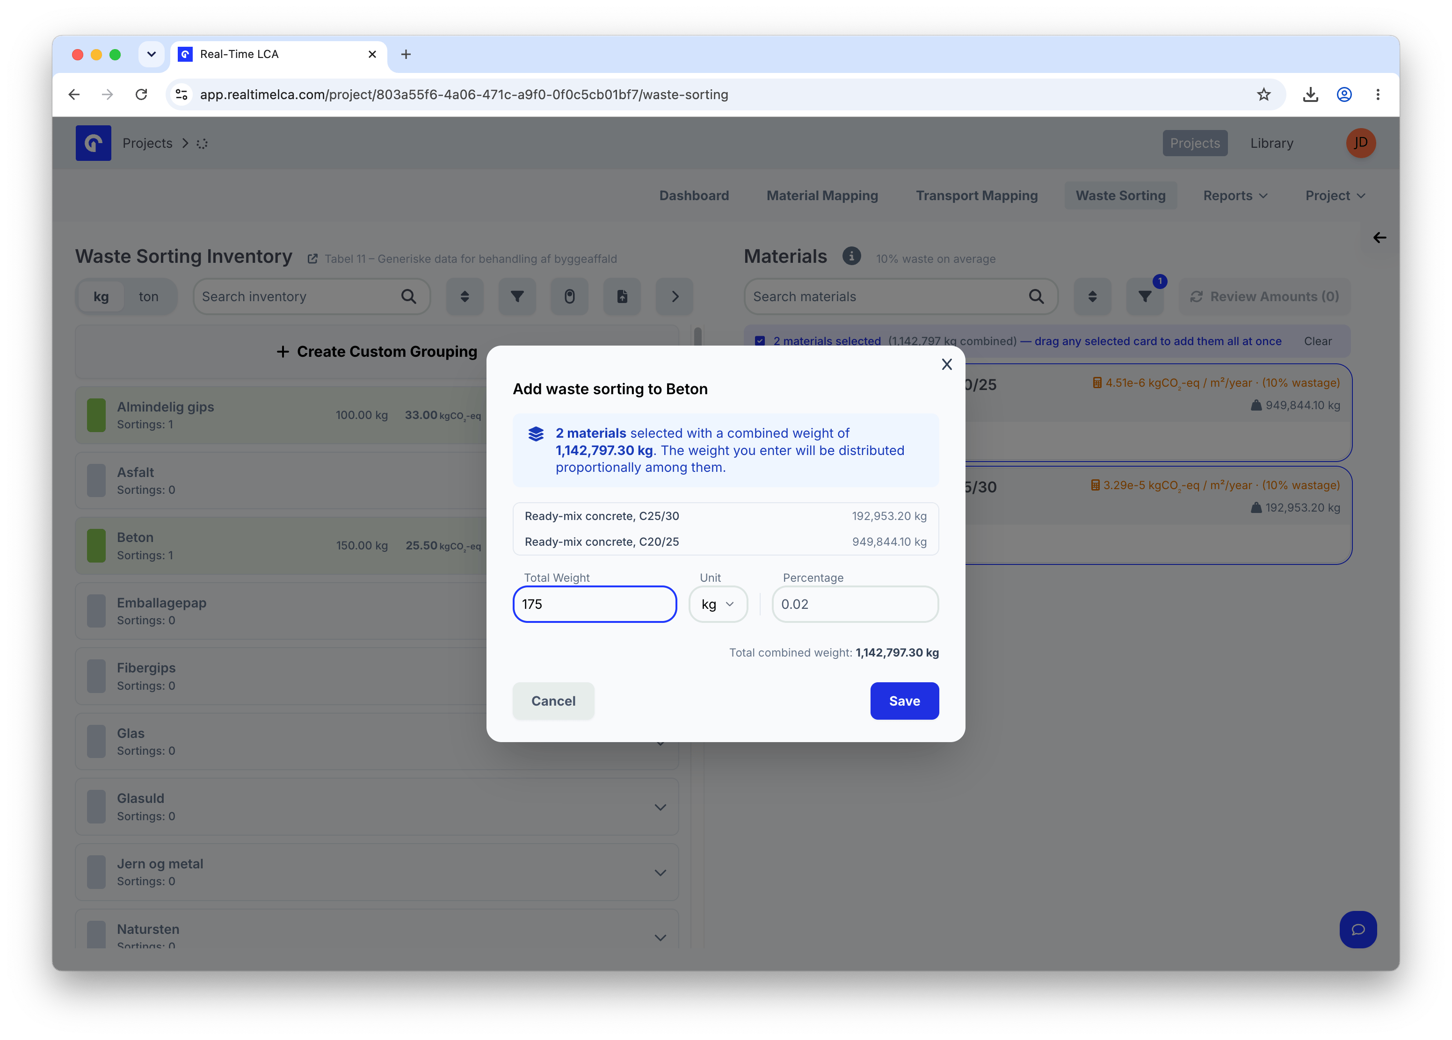
Task: Click the materials filter icon with badge
Action: coord(1145,296)
